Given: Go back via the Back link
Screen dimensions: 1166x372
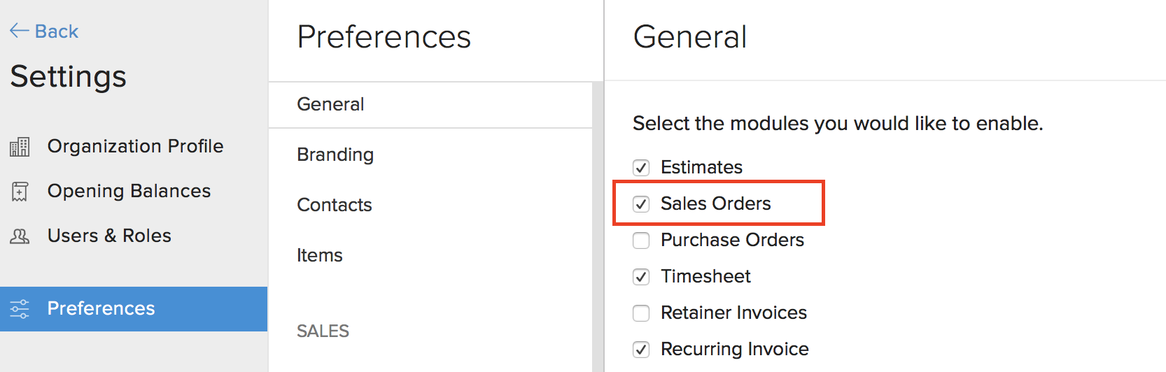Looking at the screenshot, I should [57, 31].
